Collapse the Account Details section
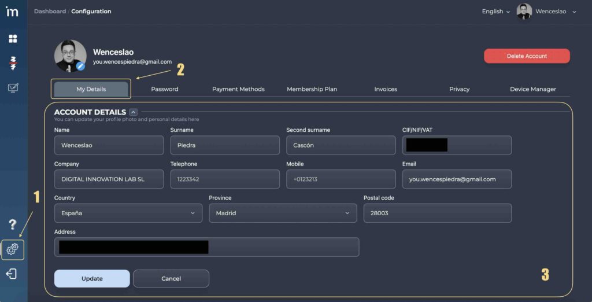The image size is (592, 302). pos(134,112)
